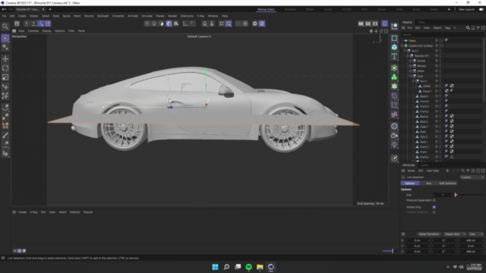Click the Cube primitive icon

click(x=394, y=47)
